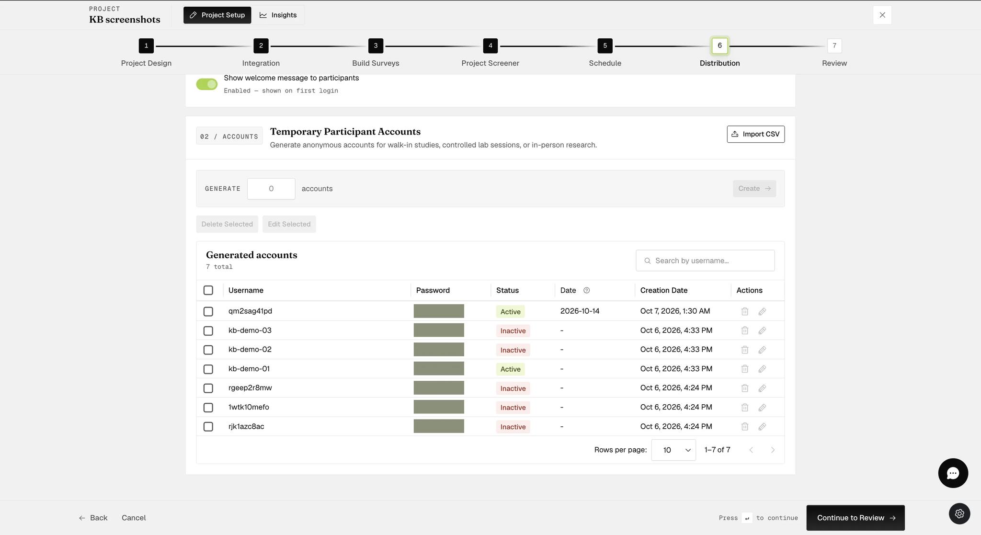The width and height of the screenshot is (981, 535).
Task: Click the Username column header
Action: point(246,290)
